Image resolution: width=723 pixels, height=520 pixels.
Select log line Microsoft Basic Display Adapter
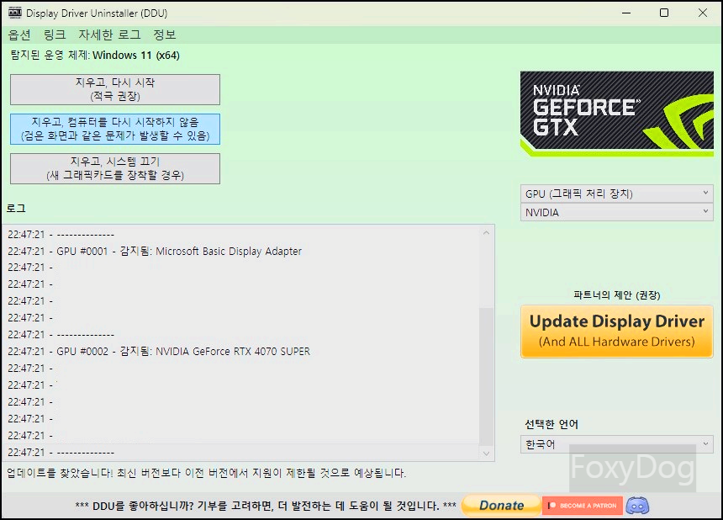click(x=155, y=251)
